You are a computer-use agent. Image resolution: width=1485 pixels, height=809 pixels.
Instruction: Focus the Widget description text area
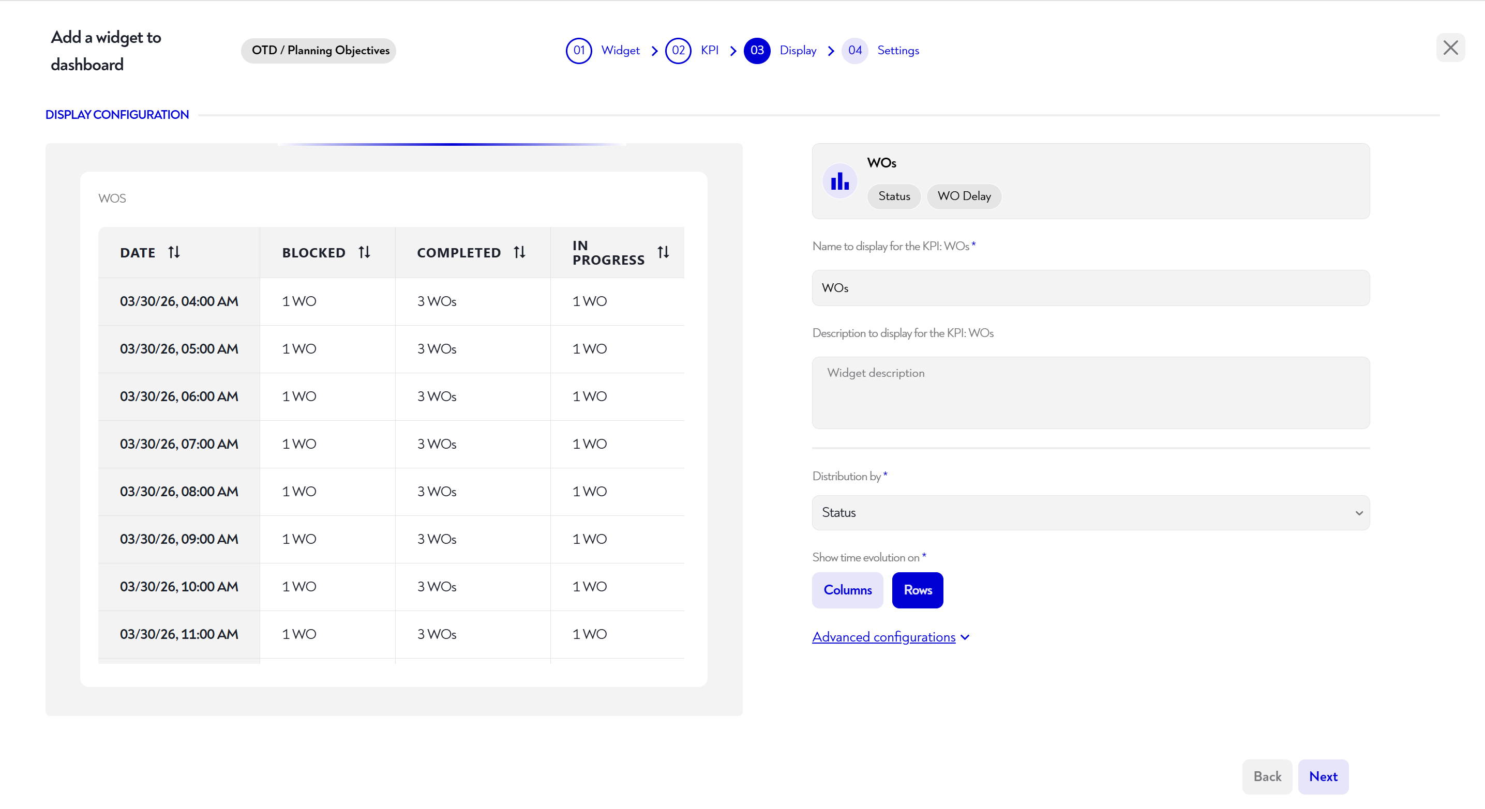(x=1090, y=392)
